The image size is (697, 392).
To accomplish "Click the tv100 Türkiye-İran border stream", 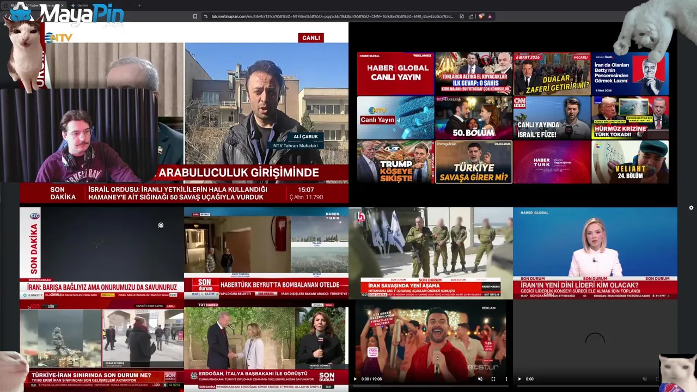I will (102, 346).
